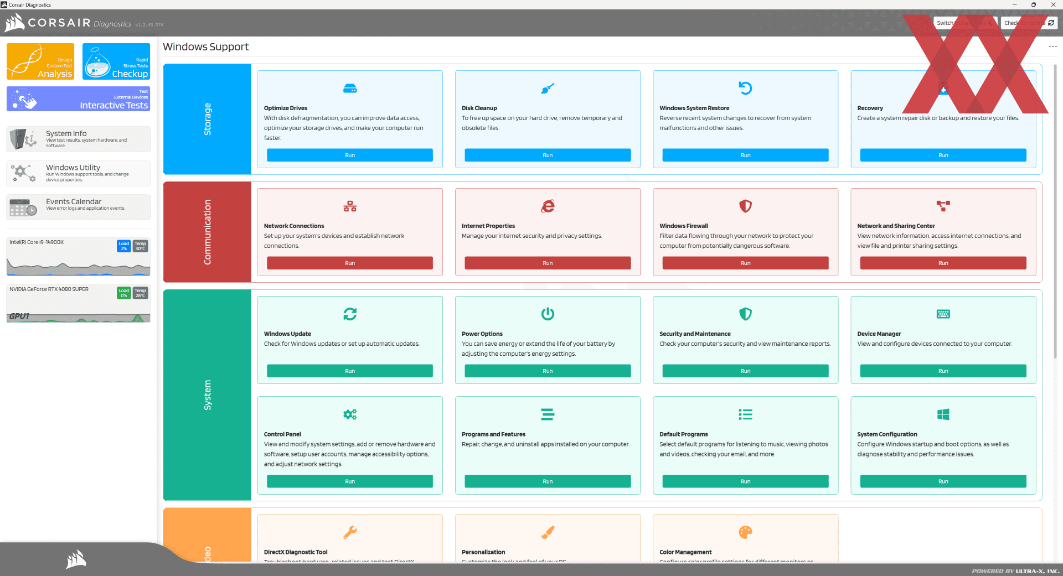Click the Storage category panel
This screenshot has width=1063, height=576.
pos(207,119)
